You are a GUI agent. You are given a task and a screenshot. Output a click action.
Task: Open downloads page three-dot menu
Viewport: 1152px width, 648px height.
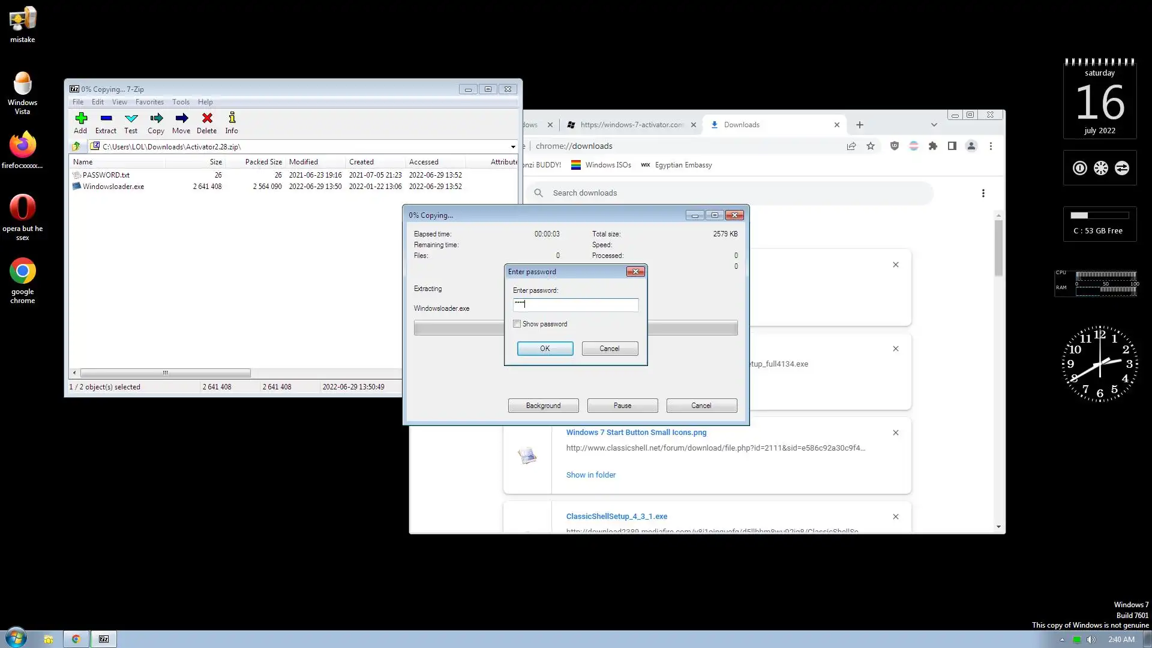coord(983,193)
